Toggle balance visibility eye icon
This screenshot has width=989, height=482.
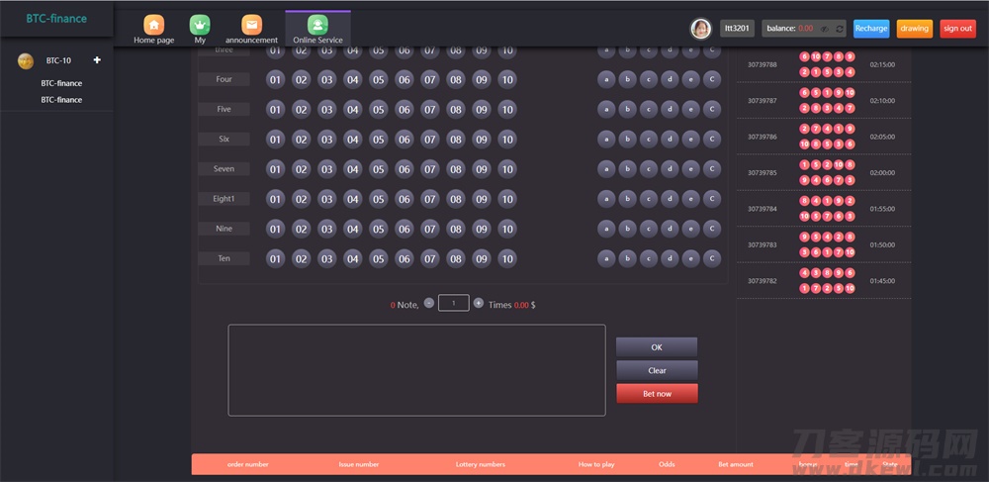coord(824,29)
